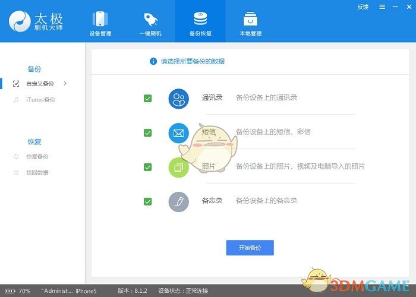Screen dimensions: 416x297
Task: Uncheck the 通讯录 checkbox
Action: click(x=148, y=99)
